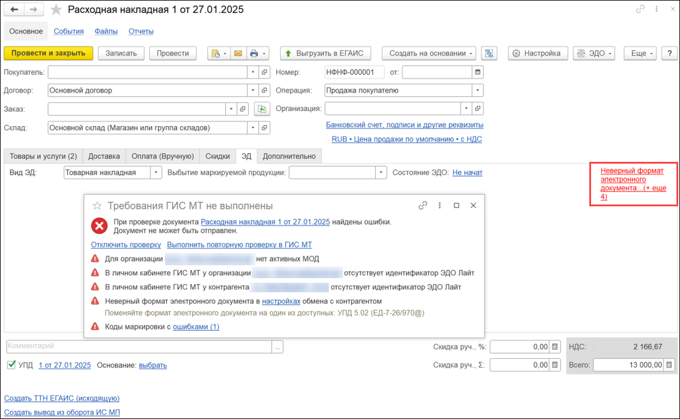Go back with the left arrow button
The image size is (680, 419).
point(14,9)
